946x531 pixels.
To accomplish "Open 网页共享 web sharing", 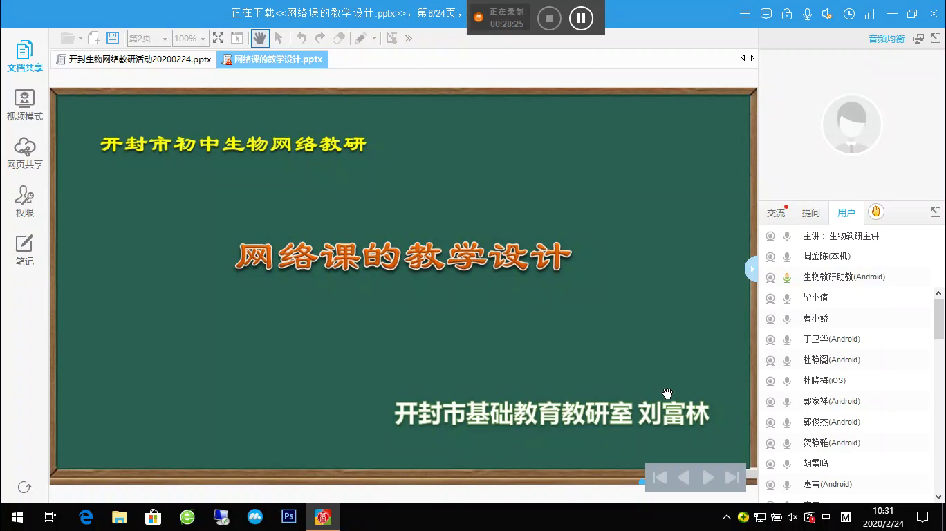I will [25, 153].
